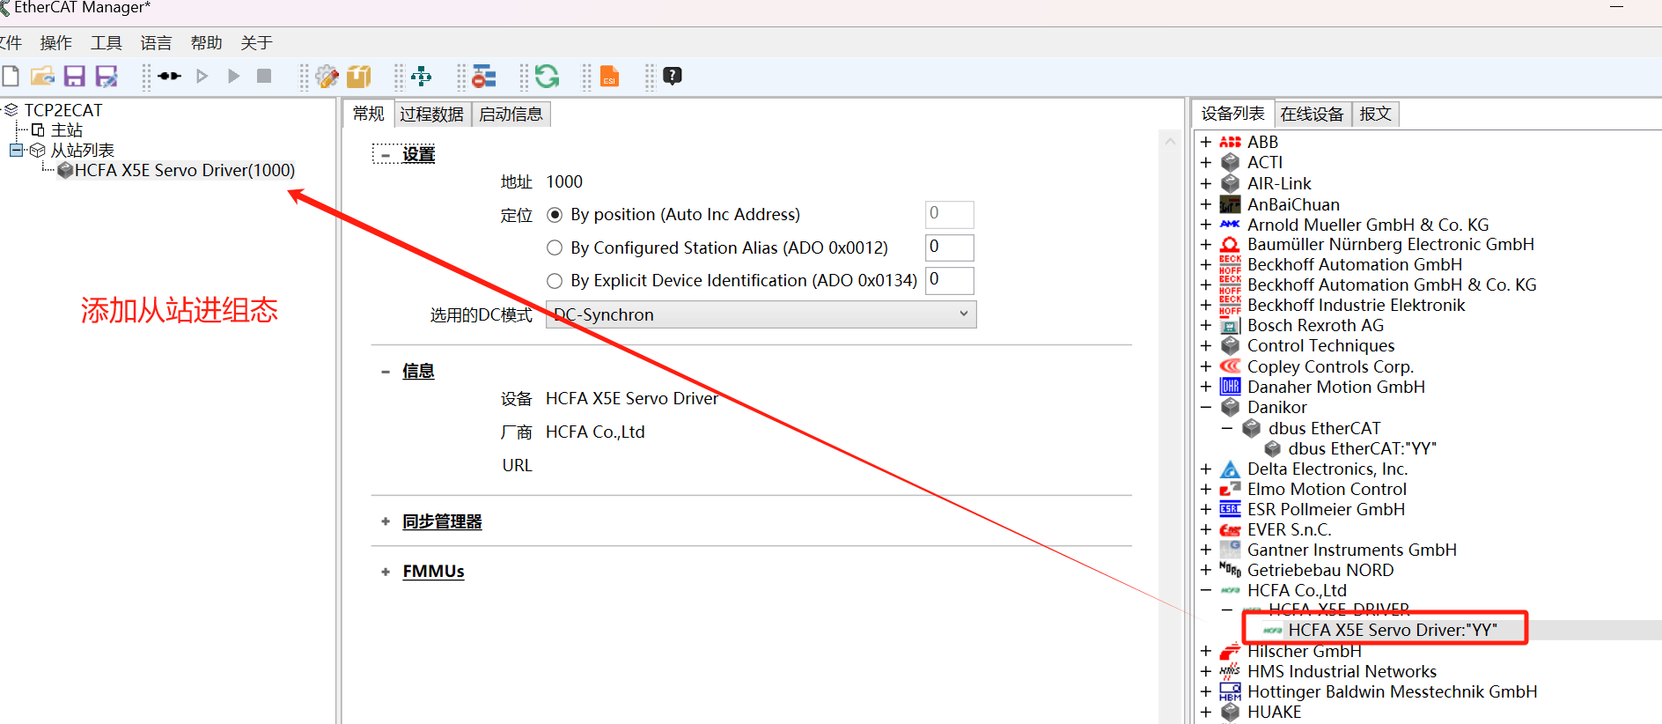The height and width of the screenshot is (724, 1662).
Task: Click the outlined play arrow icon
Action: point(202,77)
